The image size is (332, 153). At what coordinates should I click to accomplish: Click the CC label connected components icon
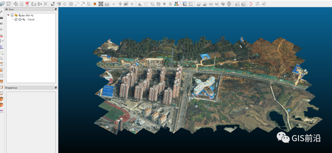click(x=89, y=4)
